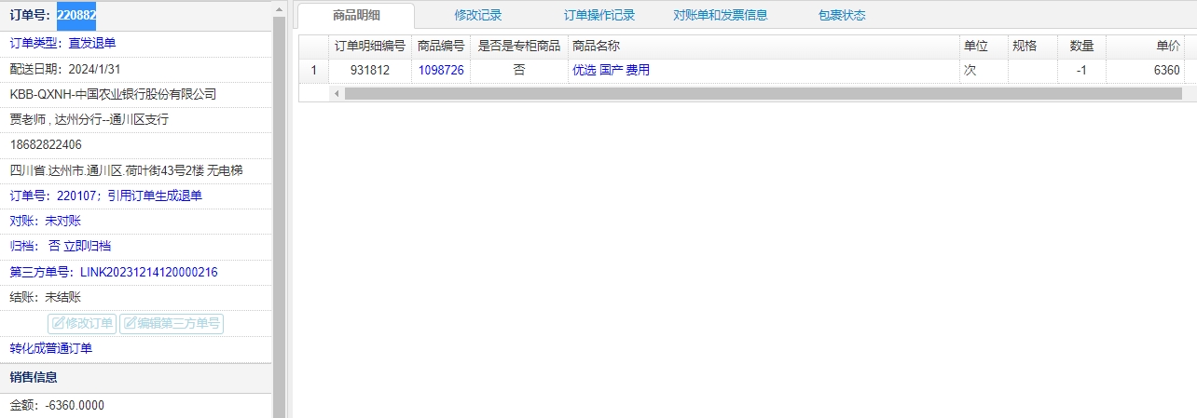The height and width of the screenshot is (418, 1197).
Task: Click the third-party number LINK20231214120000216
Action: pyautogui.click(x=149, y=272)
